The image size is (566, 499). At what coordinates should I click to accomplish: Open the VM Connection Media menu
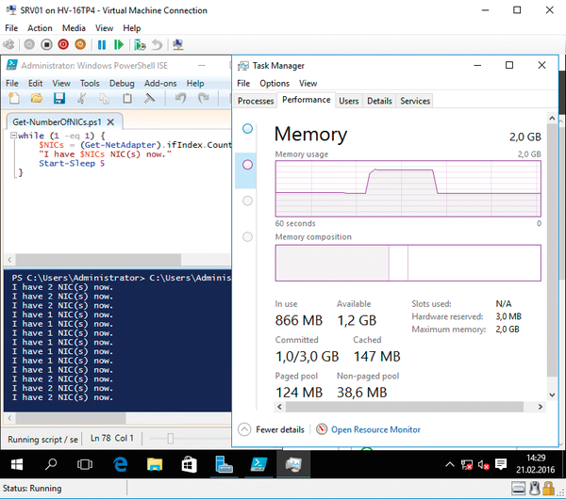74,28
